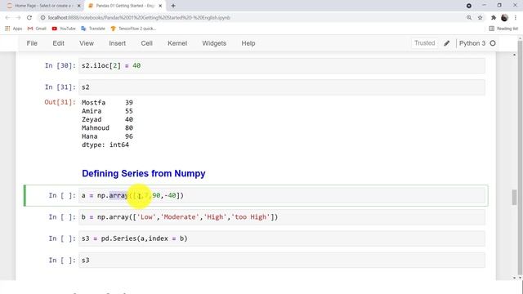Screen dimensions: 523x294
Task: Open the browser zoom magnifier icon
Action: pos(469,18)
